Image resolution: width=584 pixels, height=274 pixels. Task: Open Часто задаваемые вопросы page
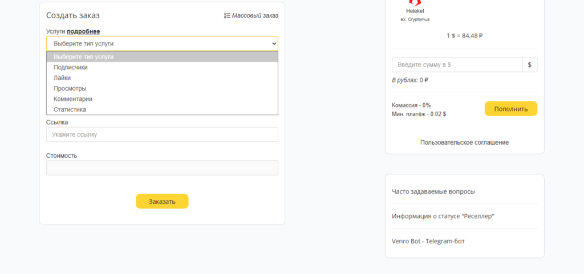pos(433,191)
